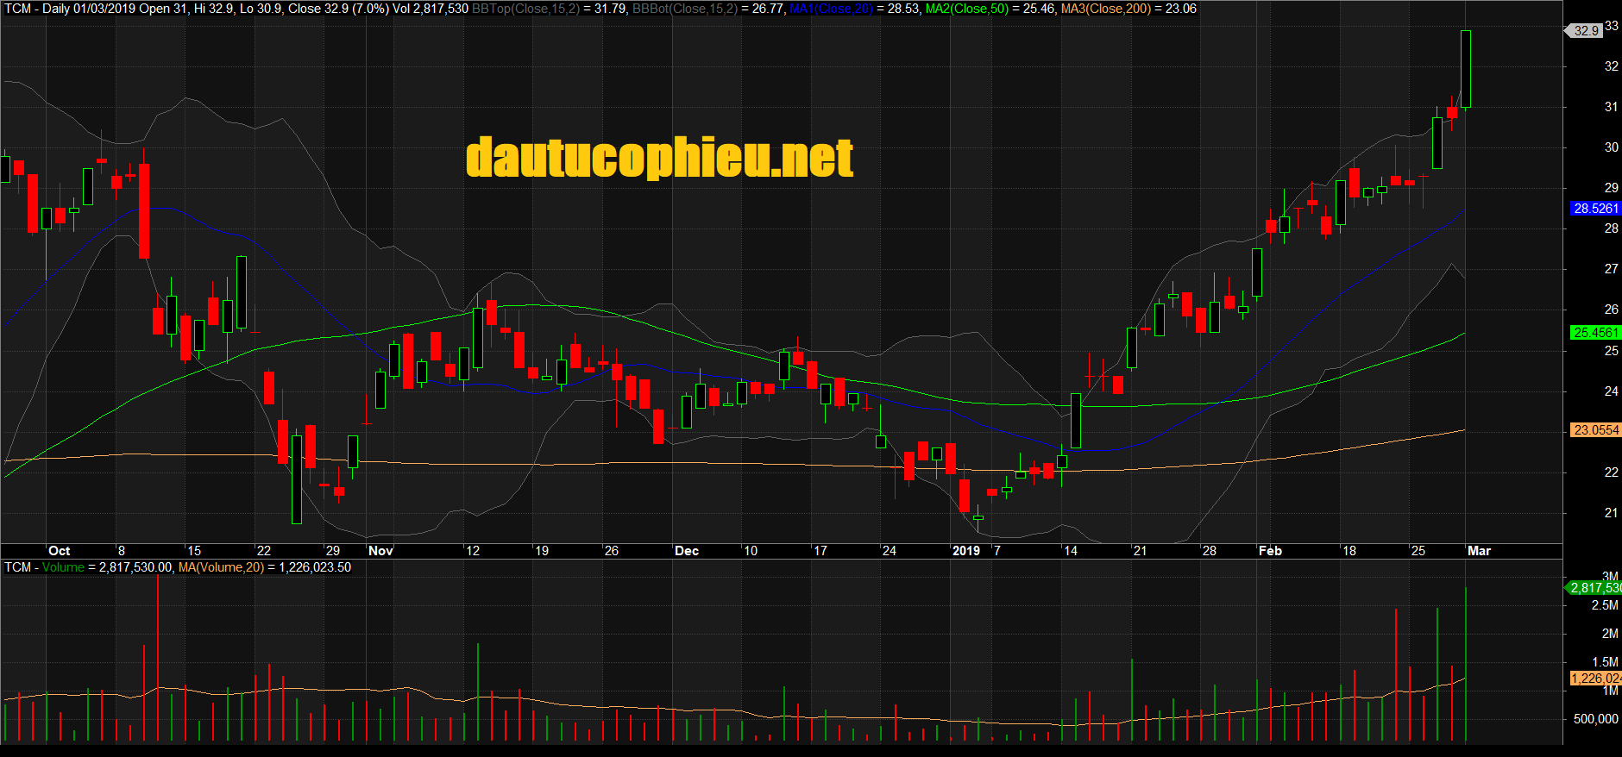Image resolution: width=1622 pixels, height=757 pixels.
Task: Click the MA(Volume,20) = 1,226,023.50 label
Action: tap(265, 567)
